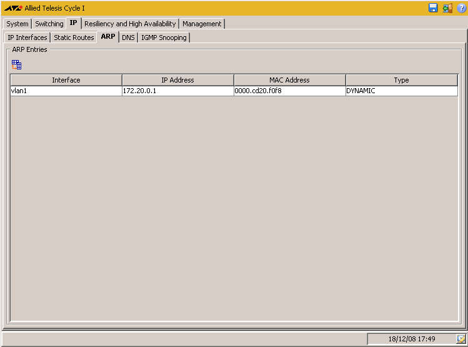Click the Allied Telesis Cycle I title
The width and height of the screenshot is (468, 347).
click(54, 8)
